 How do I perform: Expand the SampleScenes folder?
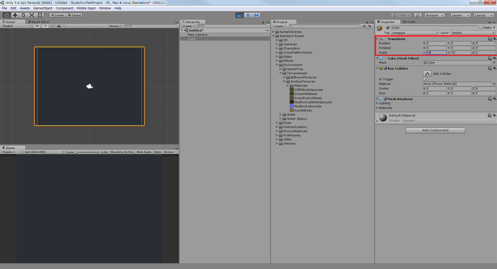tap(273, 32)
